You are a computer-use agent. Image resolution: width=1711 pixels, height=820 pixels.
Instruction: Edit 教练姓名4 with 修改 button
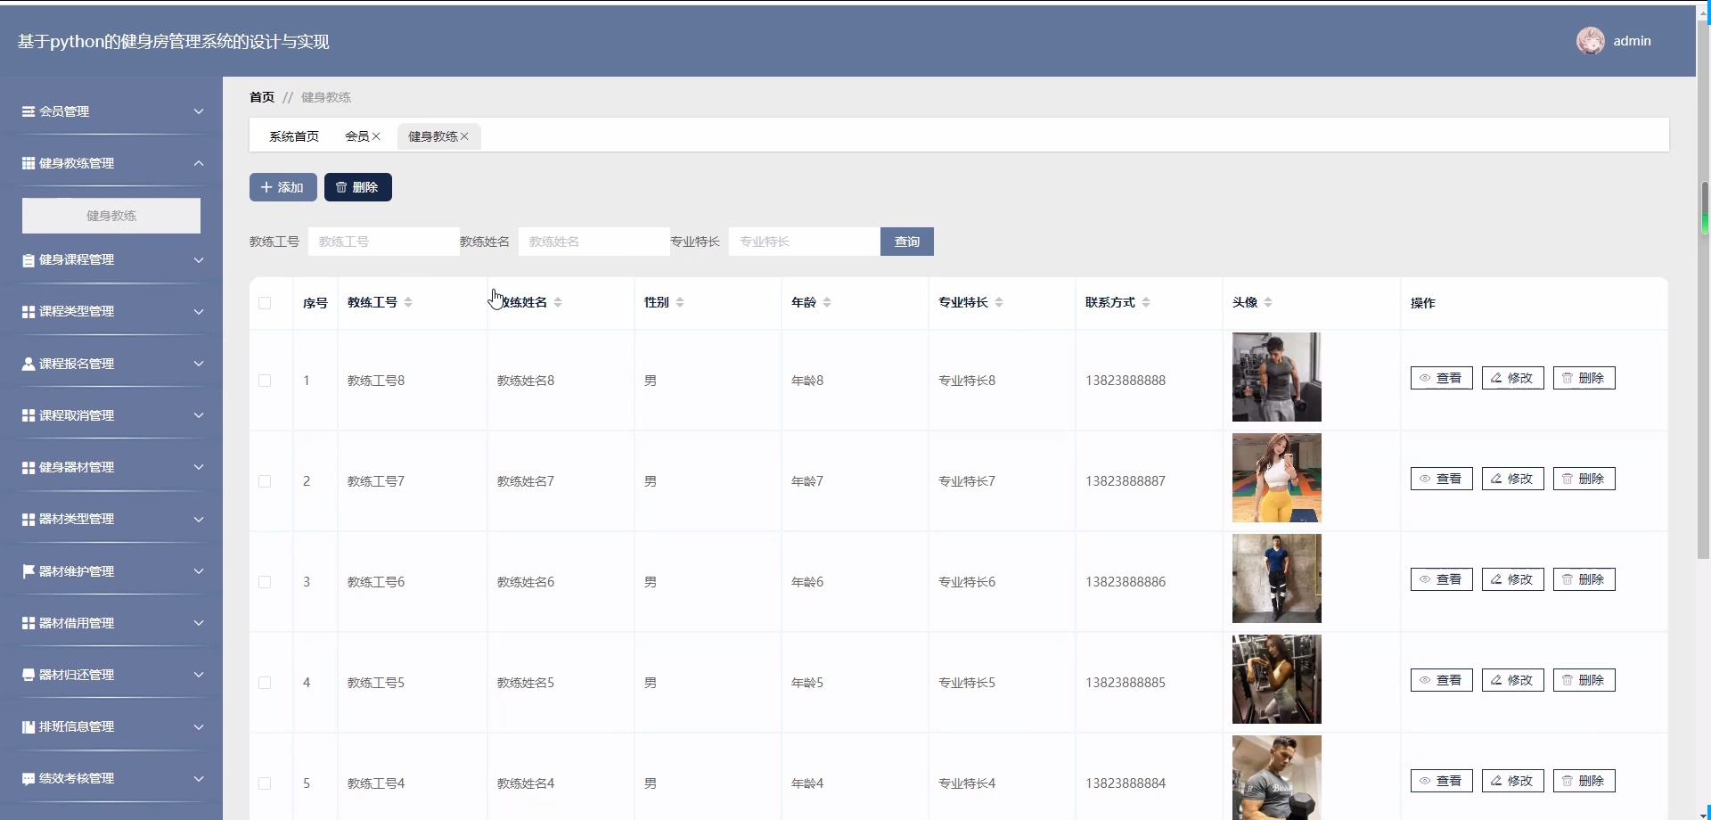1513,781
